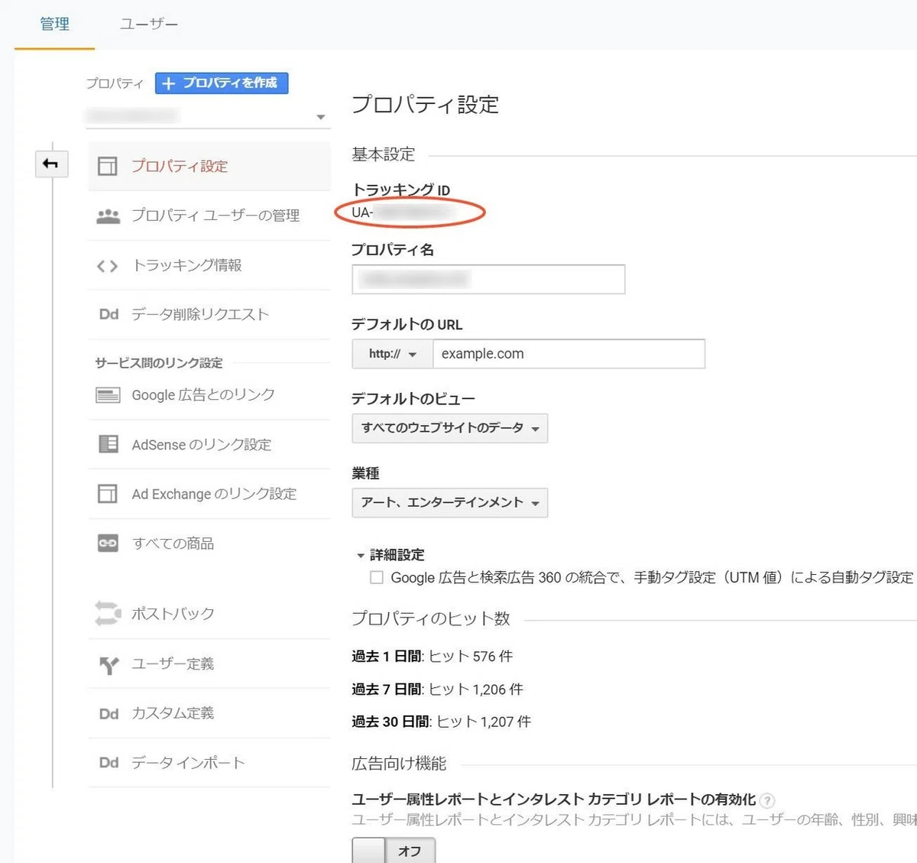Screen dimensions: 917x863
Task: Click the サービス間のリンク設定 heading
Action: [159, 363]
